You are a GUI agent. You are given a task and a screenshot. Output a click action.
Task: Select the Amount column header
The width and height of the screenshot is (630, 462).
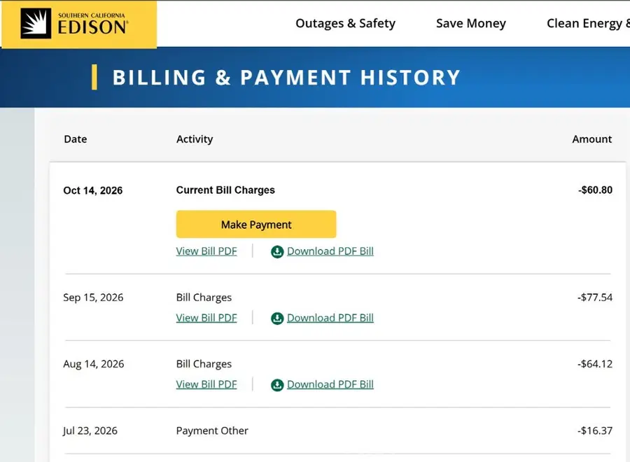click(591, 139)
